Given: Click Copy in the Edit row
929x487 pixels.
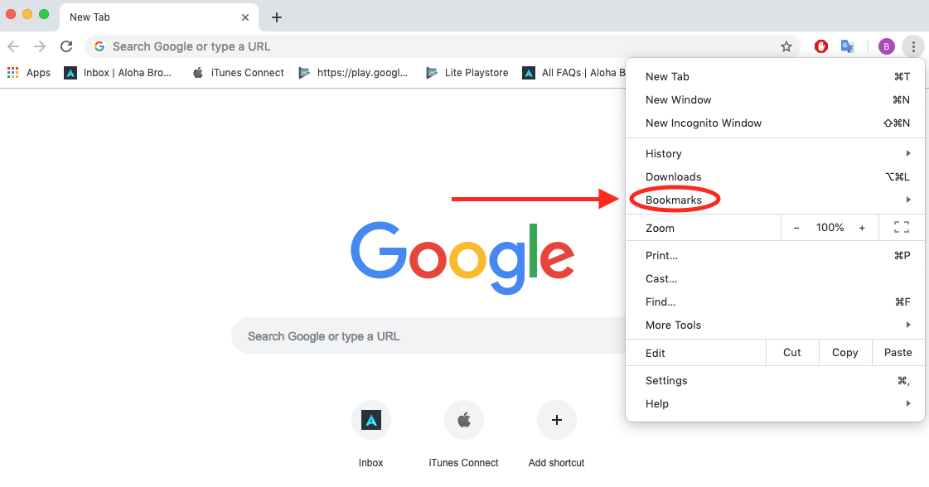Looking at the screenshot, I should [844, 353].
